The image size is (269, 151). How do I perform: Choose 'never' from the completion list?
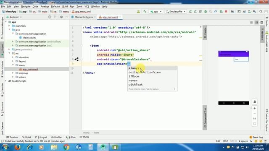click(152, 81)
